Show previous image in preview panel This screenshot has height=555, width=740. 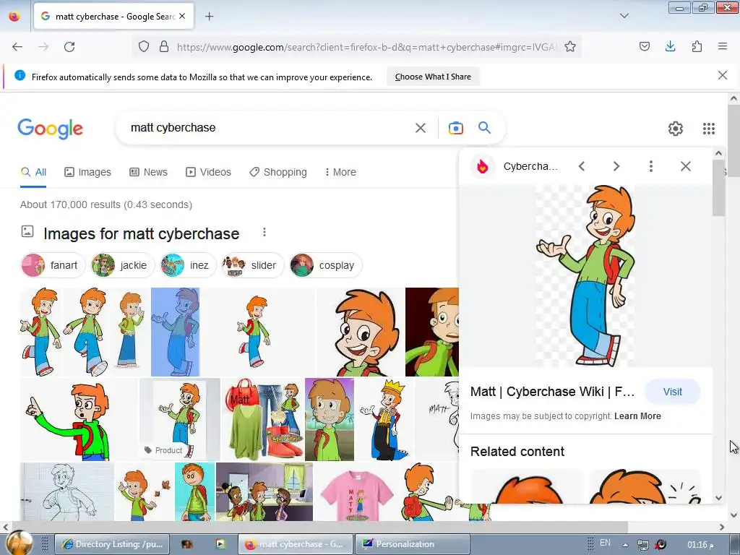tap(582, 166)
